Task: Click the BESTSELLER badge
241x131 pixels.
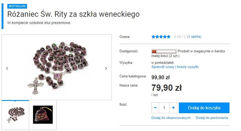Action: tap(17, 6)
